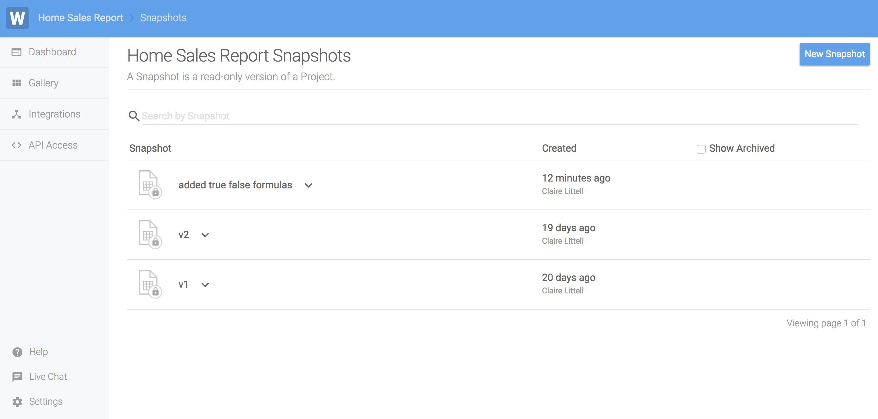Enable the Show Archived checkbox
This screenshot has width=878, height=419.
pos(701,149)
